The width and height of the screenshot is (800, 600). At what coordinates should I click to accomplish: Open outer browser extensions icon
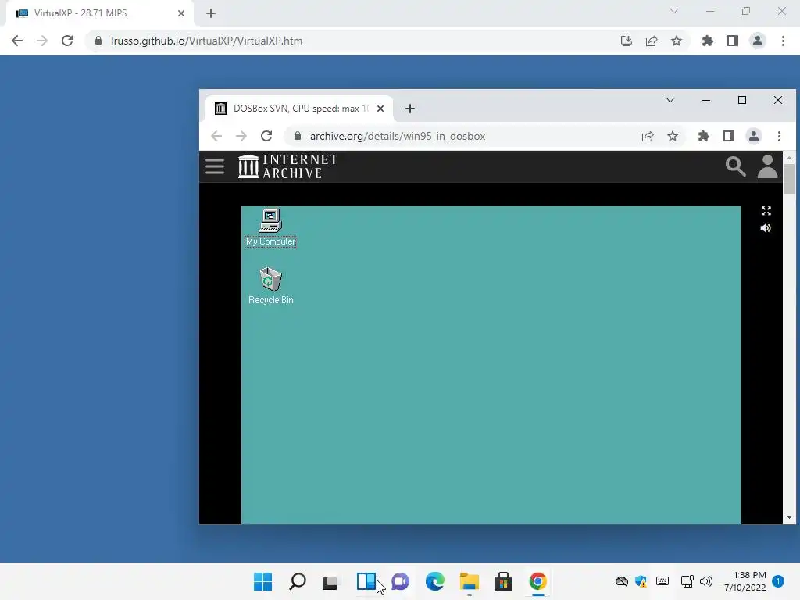point(707,41)
